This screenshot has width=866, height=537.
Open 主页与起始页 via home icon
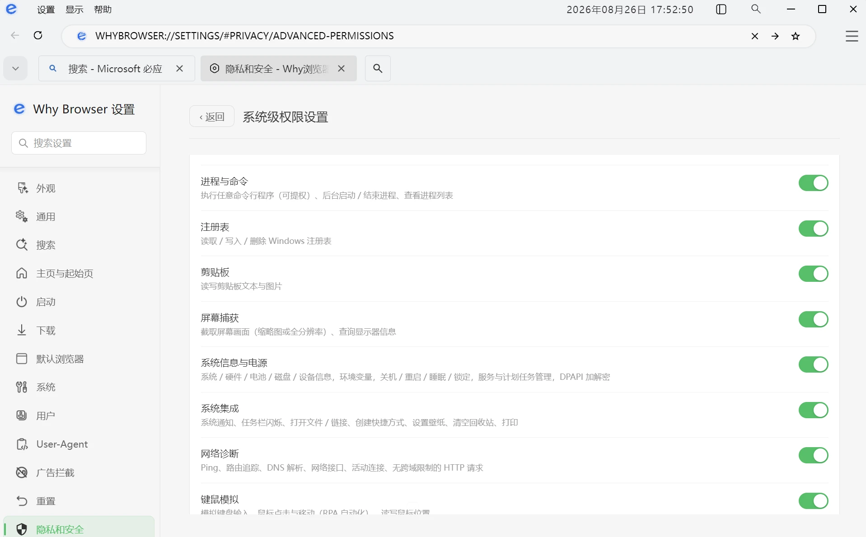click(22, 273)
